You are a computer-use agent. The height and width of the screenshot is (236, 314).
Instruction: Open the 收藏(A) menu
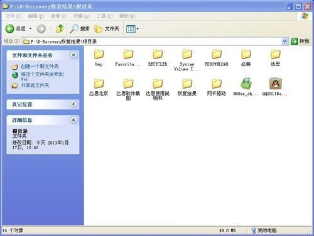(82, 16)
